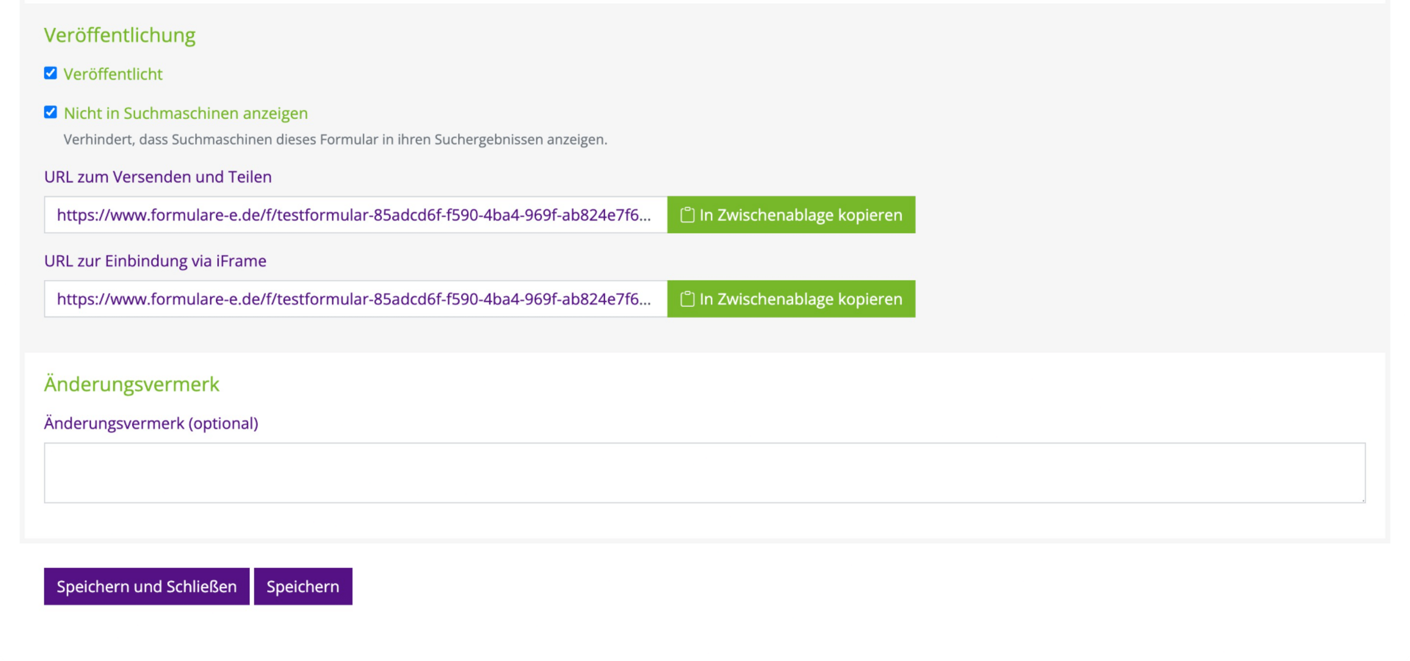Click the Veröffentlichung section heading
Screen dimensions: 1410x661
click(x=119, y=35)
